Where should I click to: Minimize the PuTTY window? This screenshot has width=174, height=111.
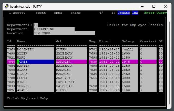[x=142, y=6]
